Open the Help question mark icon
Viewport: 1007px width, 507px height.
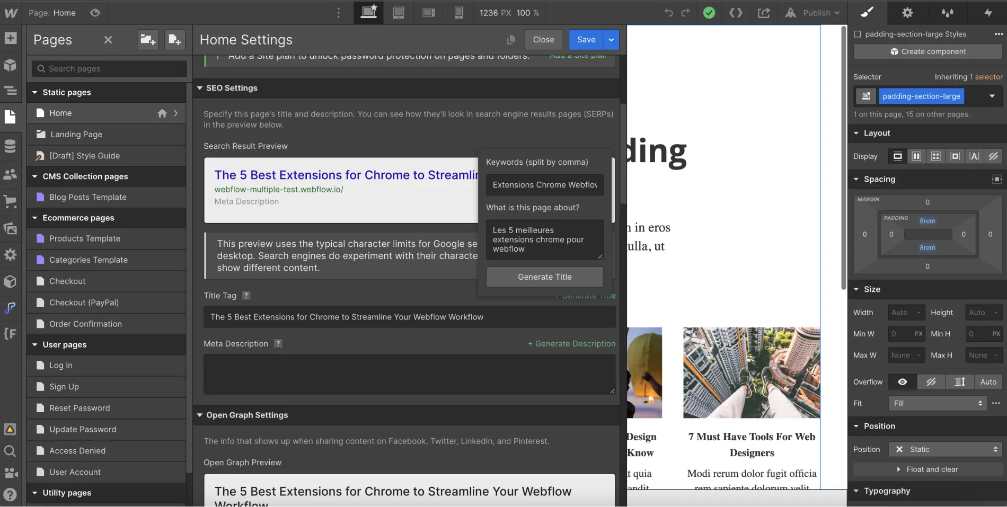click(x=11, y=494)
